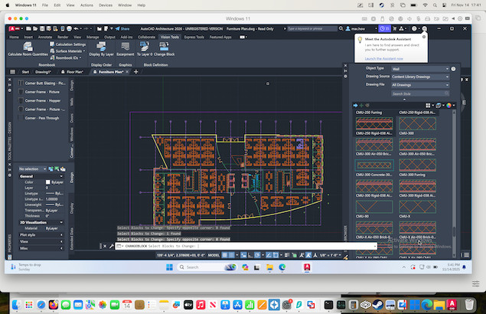Open the Object Type dropdown set to Wall
The height and width of the screenshot is (314, 486).
point(421,68)
